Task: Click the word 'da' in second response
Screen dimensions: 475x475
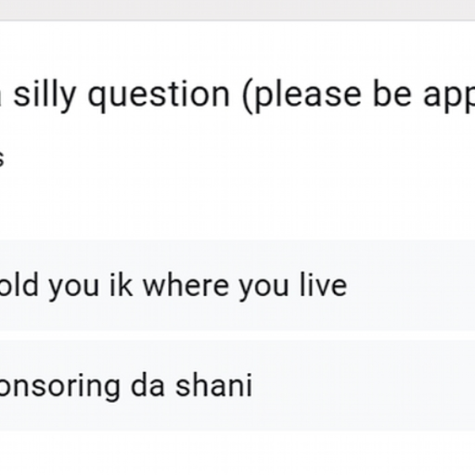Action: point(148,385)
